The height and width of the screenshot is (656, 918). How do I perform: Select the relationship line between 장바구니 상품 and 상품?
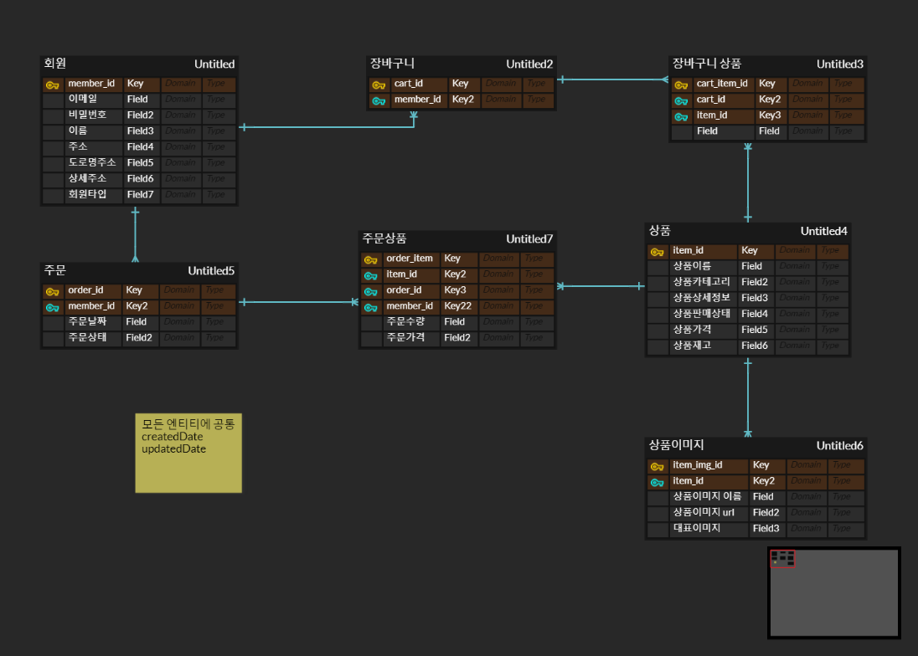748,182
